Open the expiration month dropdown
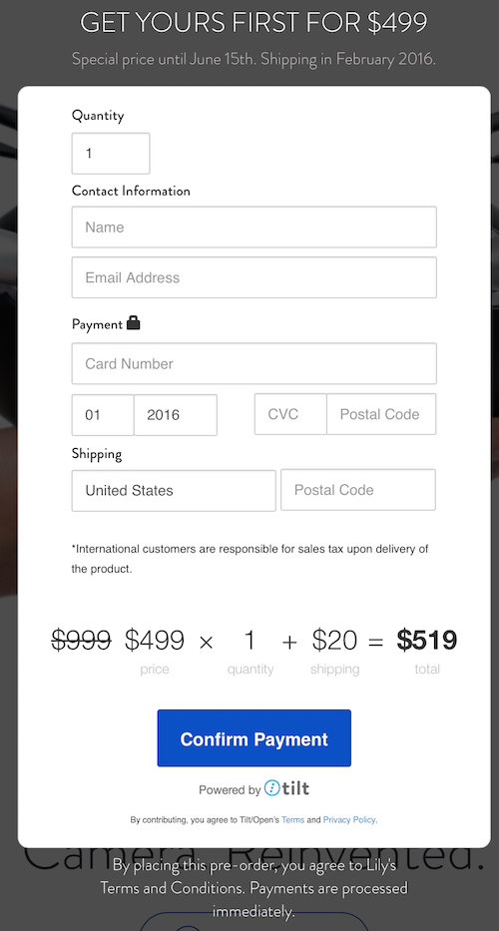 pos(103,414)
